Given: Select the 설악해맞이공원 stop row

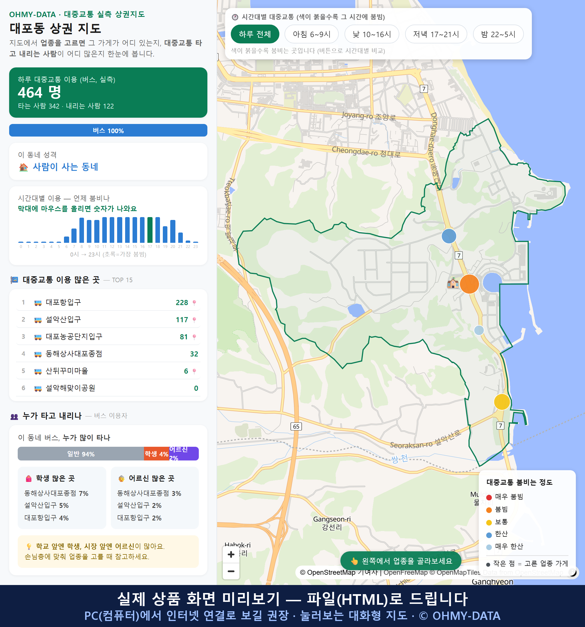Looking at the screenshot, I should pyautogui.click(x=108, y=388).
